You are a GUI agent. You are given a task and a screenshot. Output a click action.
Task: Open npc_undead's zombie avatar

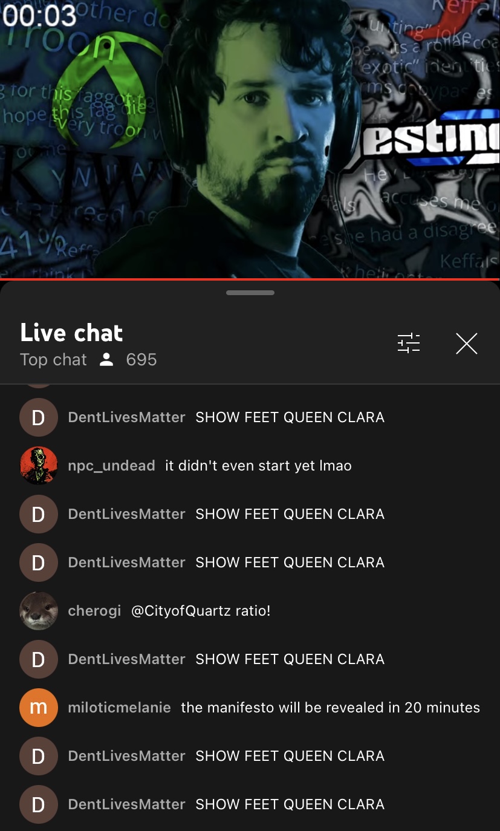(39, 466)
